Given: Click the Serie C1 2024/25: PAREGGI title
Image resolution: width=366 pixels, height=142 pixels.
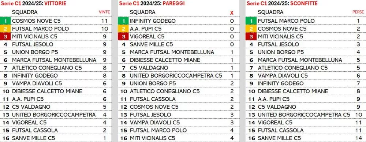Looking at the screenshot, I should (x=151, y=3).
